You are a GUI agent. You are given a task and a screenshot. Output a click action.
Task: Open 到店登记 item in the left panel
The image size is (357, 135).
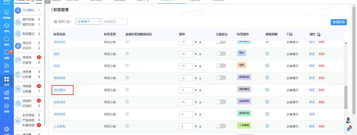point(28,34)
